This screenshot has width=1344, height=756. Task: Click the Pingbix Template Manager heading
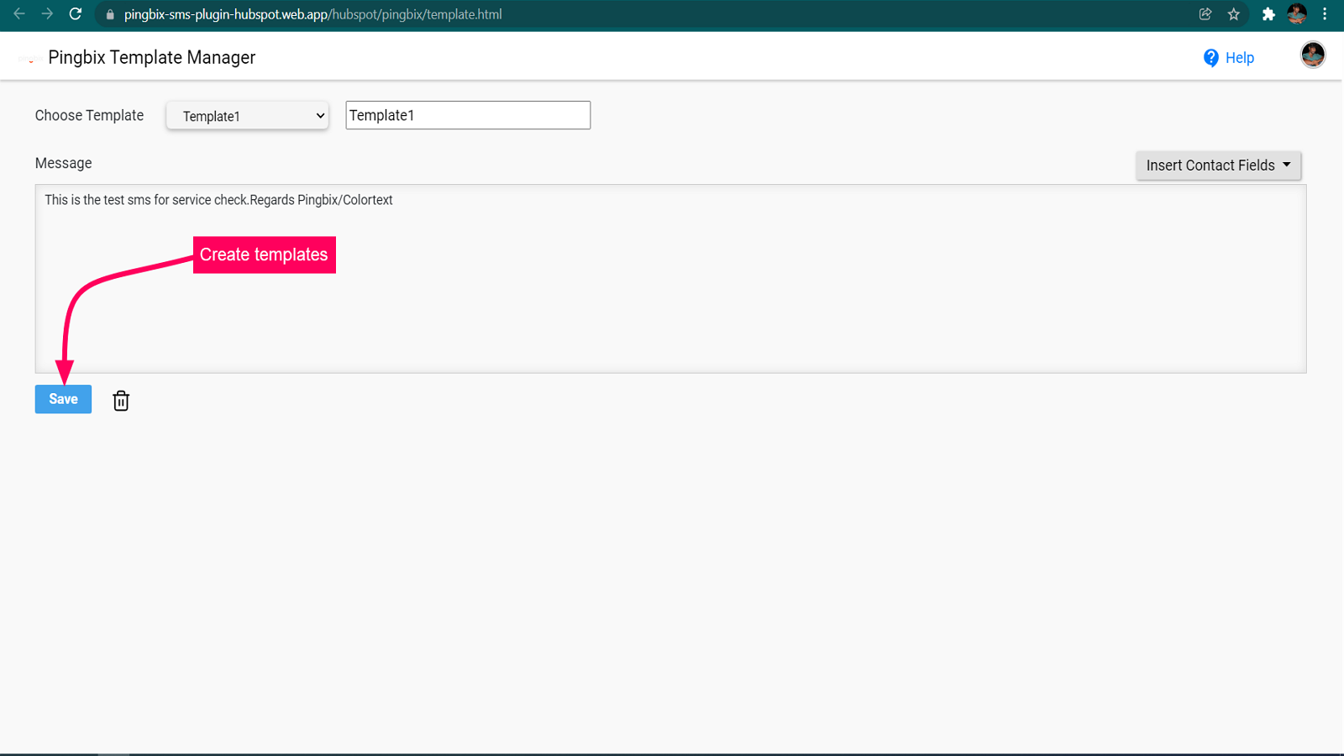[x=152, y=57]
